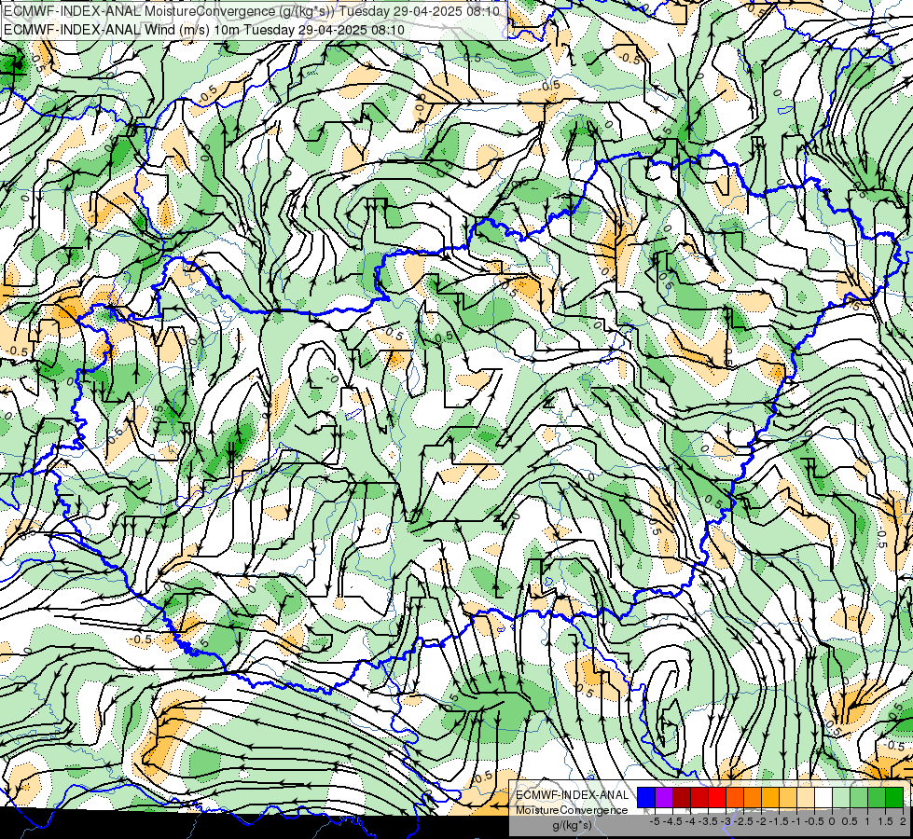Click the '-4.5' tick label on the legend

click(x=672, y=821)
